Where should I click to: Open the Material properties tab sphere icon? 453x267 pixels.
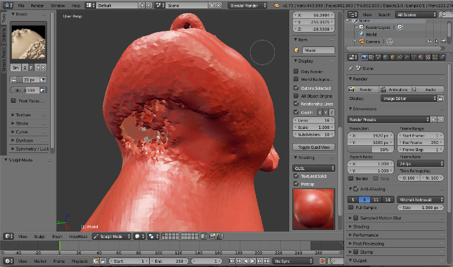pos(420,57)
